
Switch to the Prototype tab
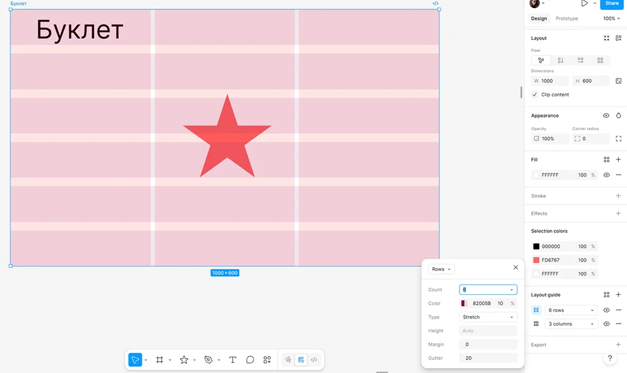click(x=567, y=18)
